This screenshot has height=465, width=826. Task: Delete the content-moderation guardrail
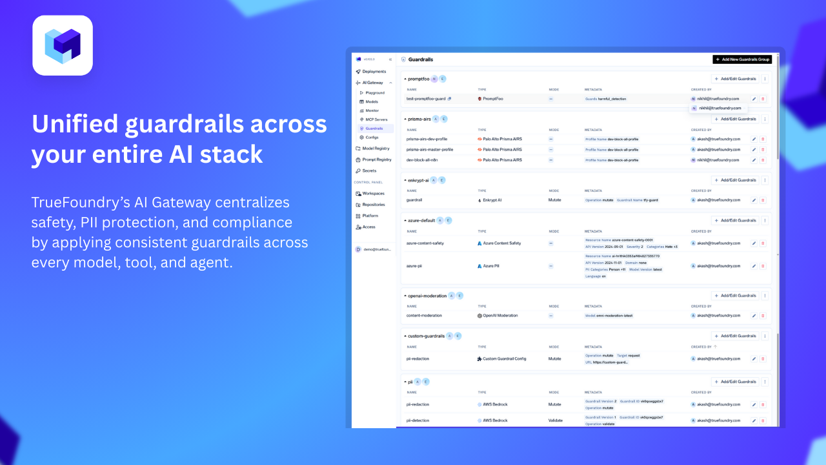(x=763, y=316)
